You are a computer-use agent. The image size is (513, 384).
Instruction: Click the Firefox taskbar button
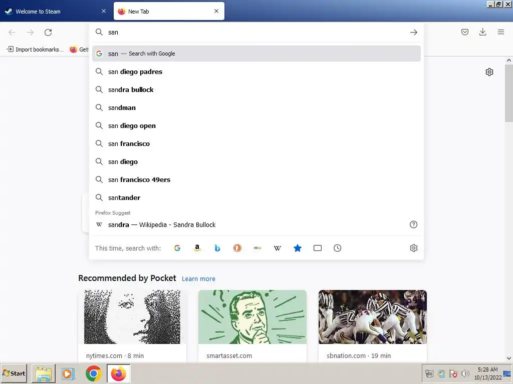[119, 373]
